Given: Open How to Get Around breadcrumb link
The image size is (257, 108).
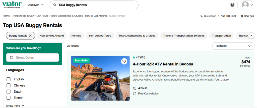Looking at the screenshot, I should pyautogui.click(x=96, y=16).
